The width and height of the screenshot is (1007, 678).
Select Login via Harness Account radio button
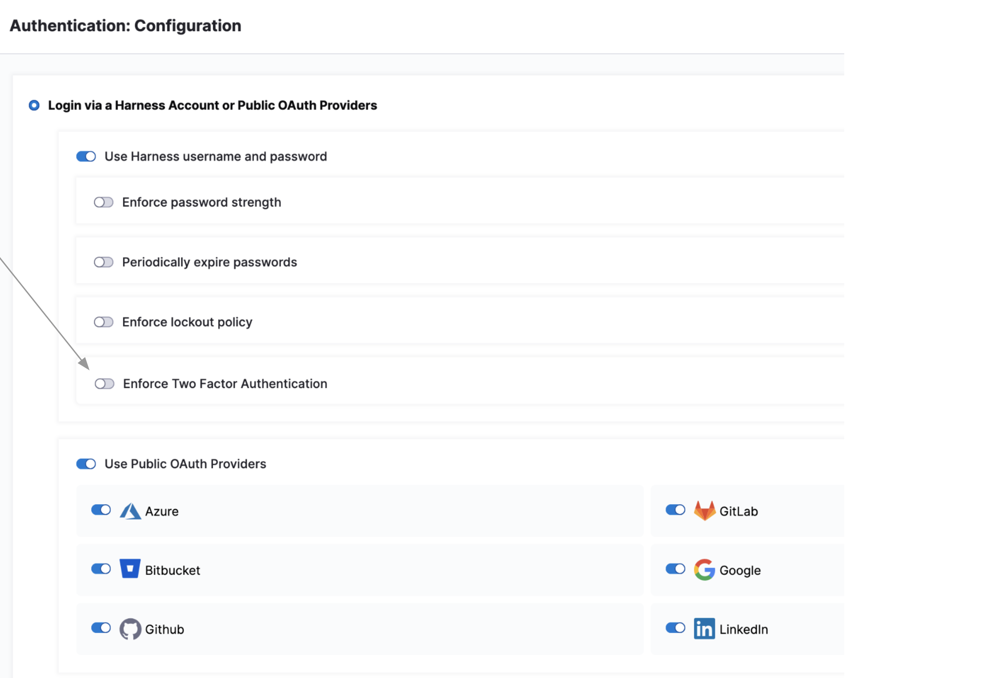pos(34,105)
